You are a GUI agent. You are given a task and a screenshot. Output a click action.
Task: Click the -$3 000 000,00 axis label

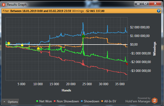click(x=140, y=71)
